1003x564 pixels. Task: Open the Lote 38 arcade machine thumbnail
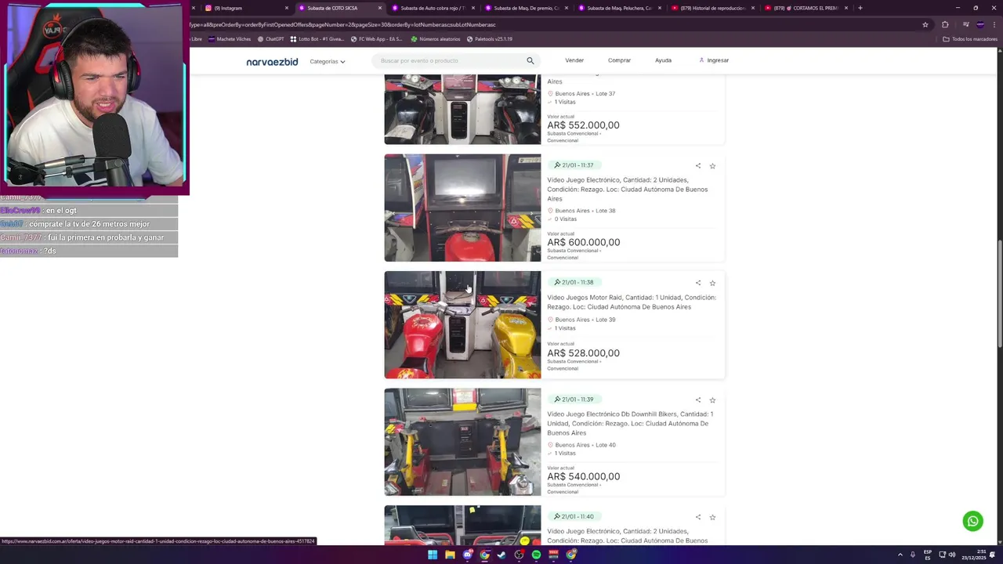[462, 208]
